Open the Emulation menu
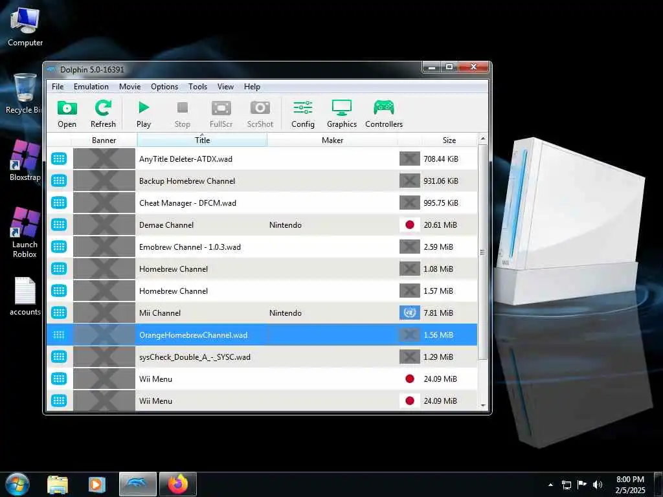 click(x=91, y=87)
